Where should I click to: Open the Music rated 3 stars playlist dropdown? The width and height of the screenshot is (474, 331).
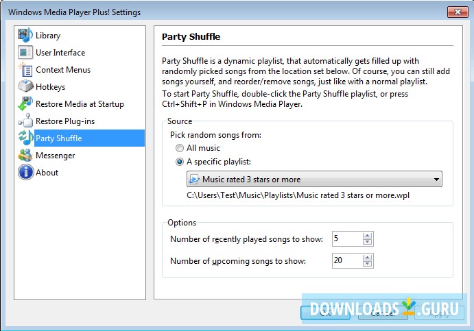[314, 179]
